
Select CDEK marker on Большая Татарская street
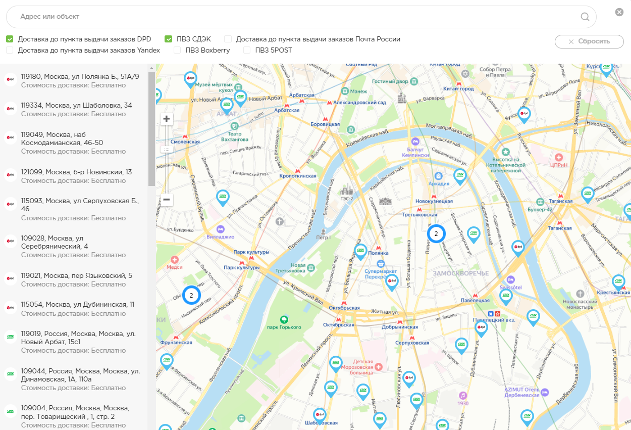pyautogui.click(x=474, y=235)
